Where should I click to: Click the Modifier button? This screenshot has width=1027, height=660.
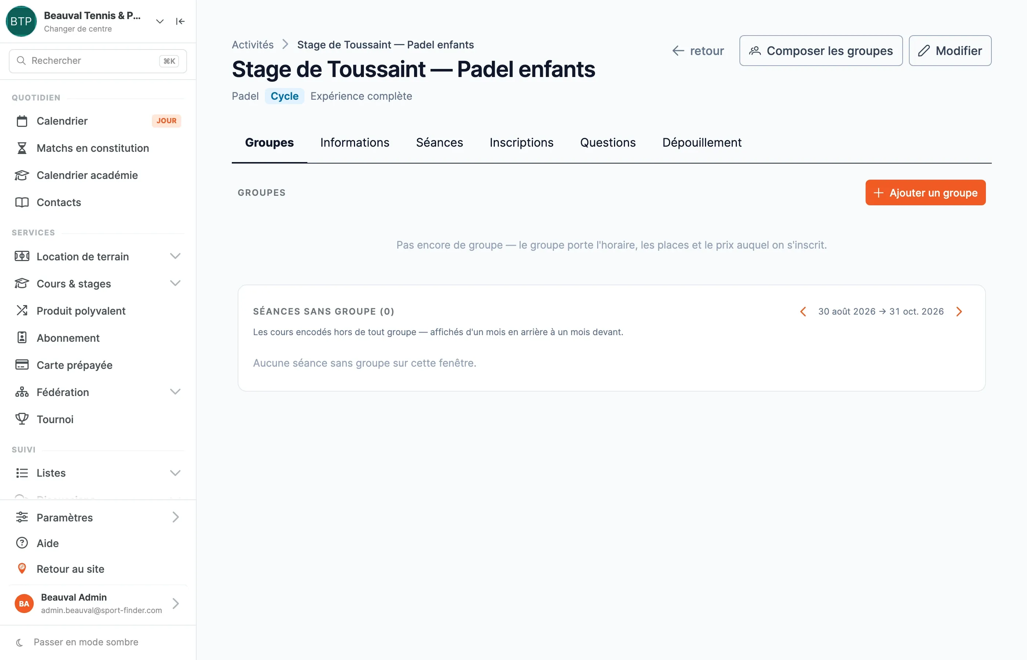(x=950, y=51)
